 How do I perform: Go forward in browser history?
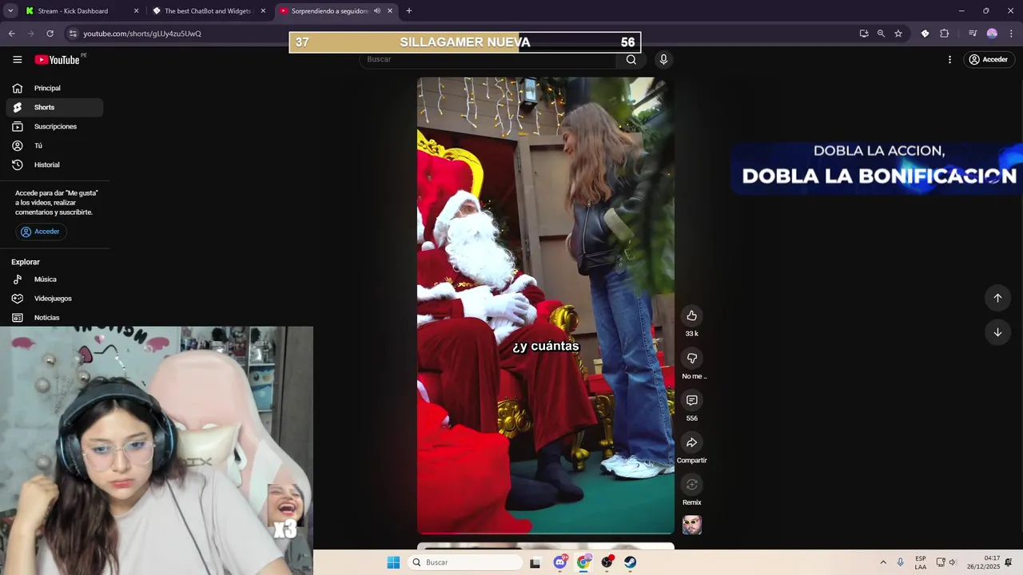[x=30, y=34]
